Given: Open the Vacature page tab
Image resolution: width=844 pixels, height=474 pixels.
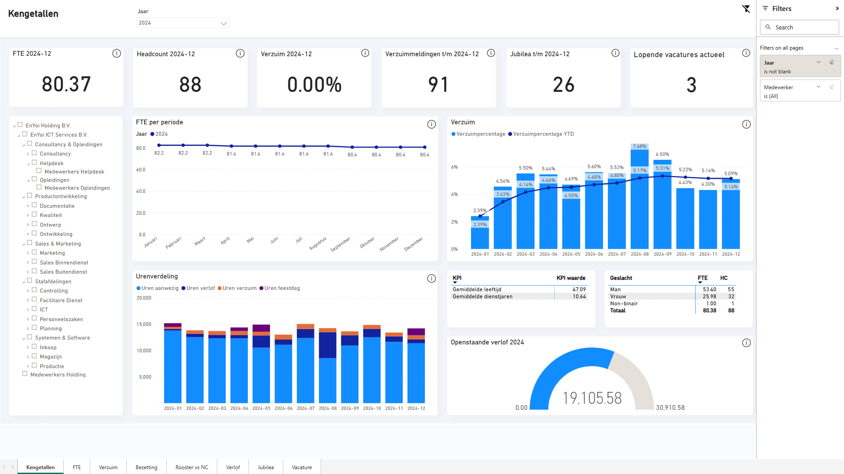Looking at the screenshot, I should click(x=302, y=467).
